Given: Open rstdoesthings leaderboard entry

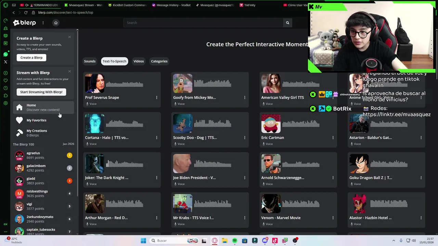Looking at the screenshot, I should coord(43,194).
